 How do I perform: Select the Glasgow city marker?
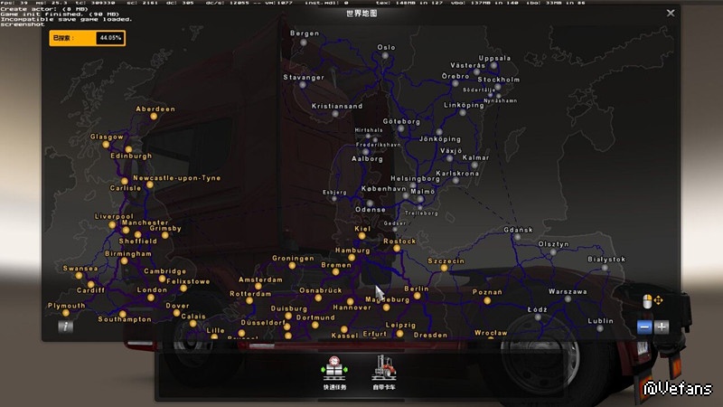click(x=106, y=145)
